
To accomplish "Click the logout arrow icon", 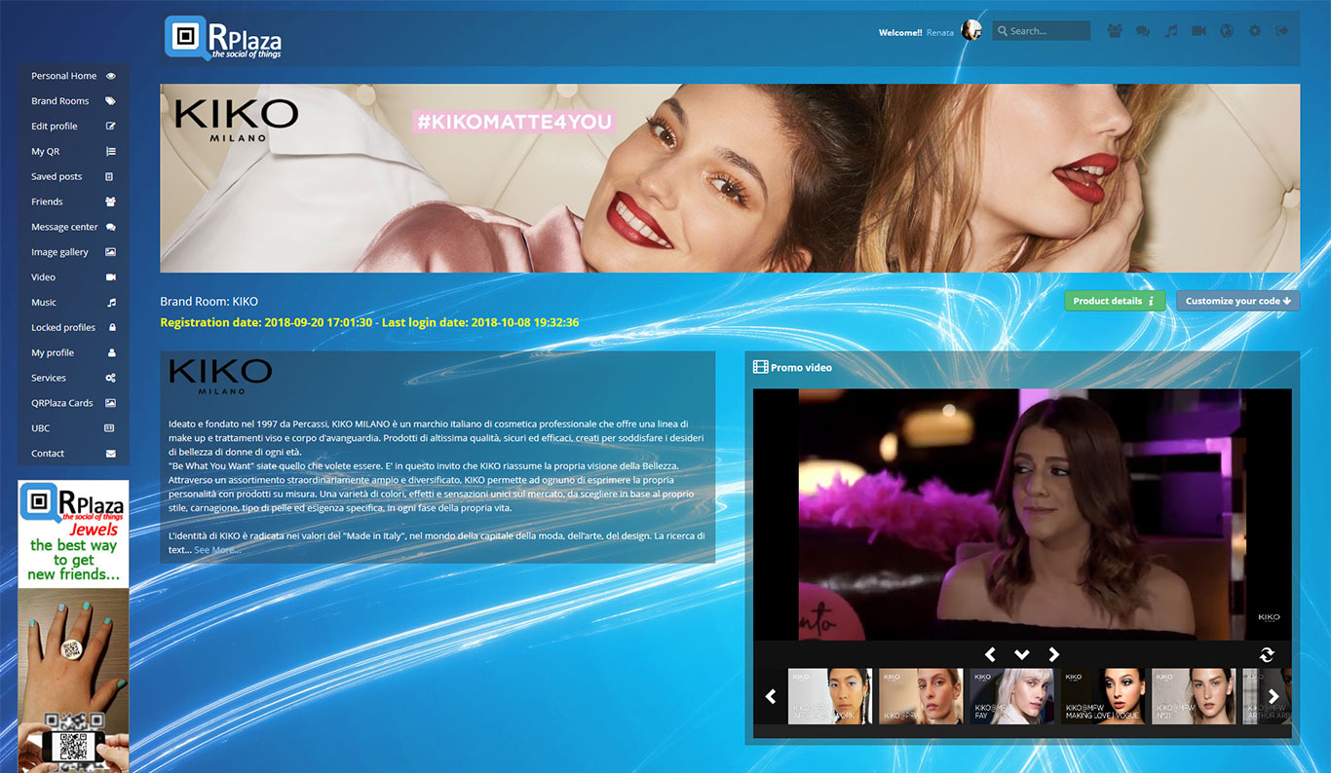I will (x=1282, y=31).
